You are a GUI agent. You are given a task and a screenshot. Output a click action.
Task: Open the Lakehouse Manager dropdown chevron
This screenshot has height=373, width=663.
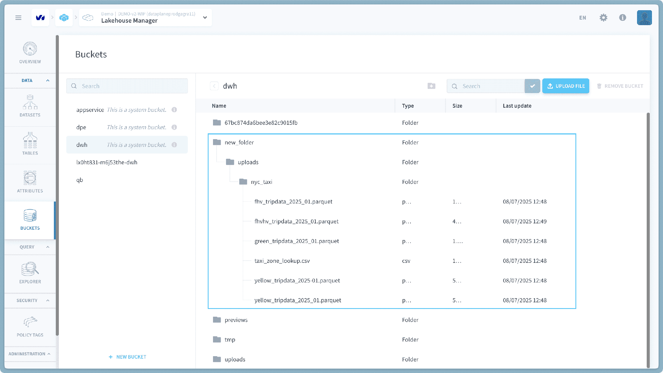(205, 18)
